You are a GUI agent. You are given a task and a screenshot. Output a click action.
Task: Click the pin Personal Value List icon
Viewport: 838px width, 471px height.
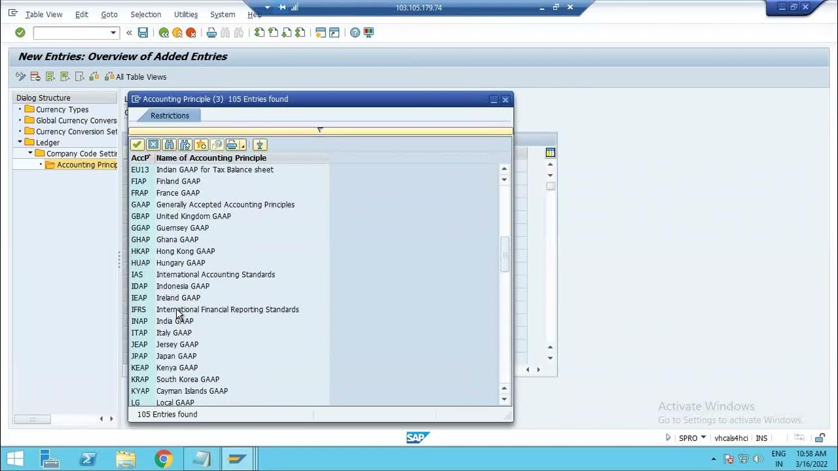pos(260,145)
